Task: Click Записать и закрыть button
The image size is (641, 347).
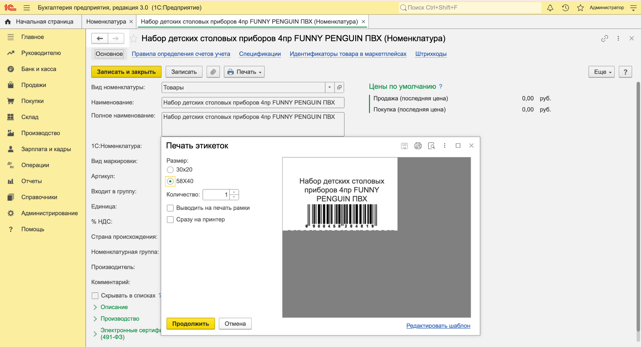Action: pos(126,72)
